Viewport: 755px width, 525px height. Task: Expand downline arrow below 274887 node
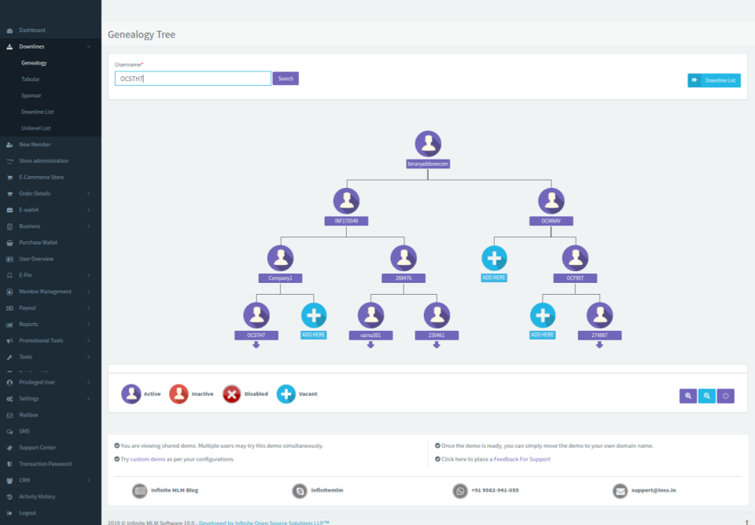point(599,345)
